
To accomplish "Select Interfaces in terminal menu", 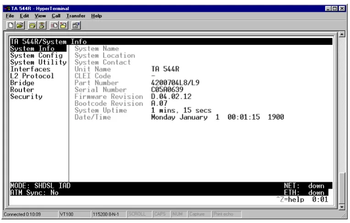I will (30, 69).
